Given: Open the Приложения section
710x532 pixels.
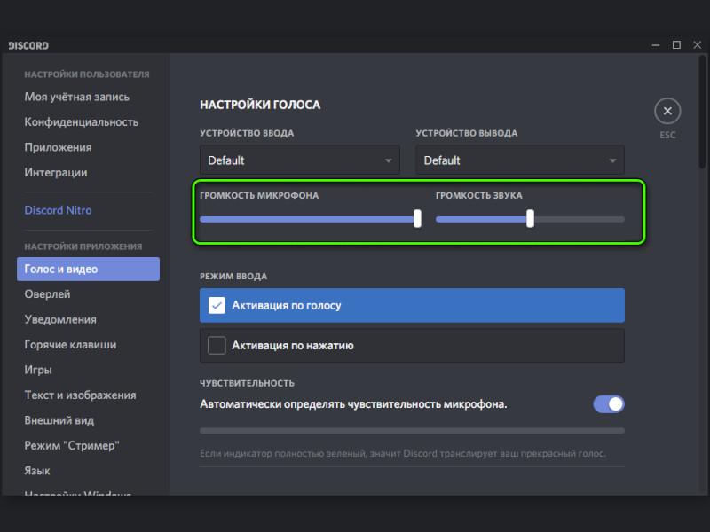Looking at the screenshot, I should point(58,147).
